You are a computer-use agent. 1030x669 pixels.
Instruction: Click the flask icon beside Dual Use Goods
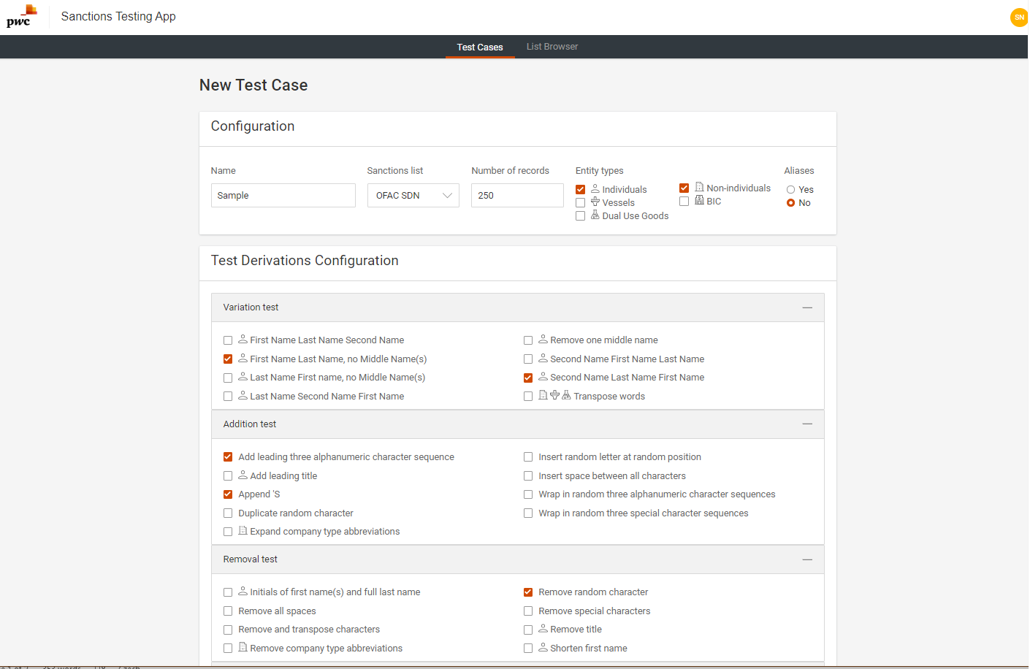(595, 215)
